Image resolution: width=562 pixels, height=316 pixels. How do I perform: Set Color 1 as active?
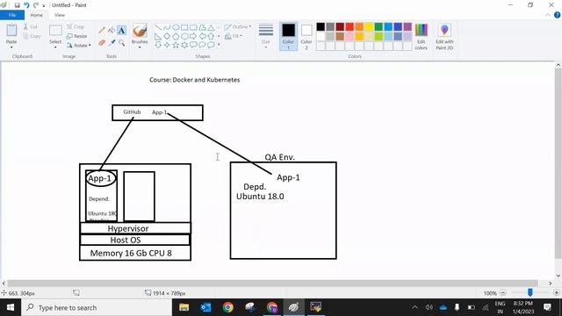pyautogui.click(x=288, y=36)
